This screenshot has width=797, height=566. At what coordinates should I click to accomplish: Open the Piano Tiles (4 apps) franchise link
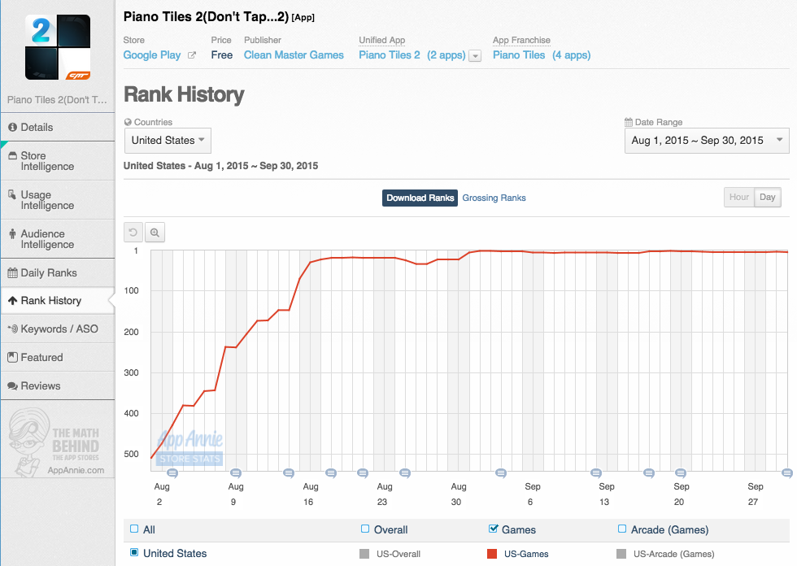pyautogui.click(x=542, y=55)
